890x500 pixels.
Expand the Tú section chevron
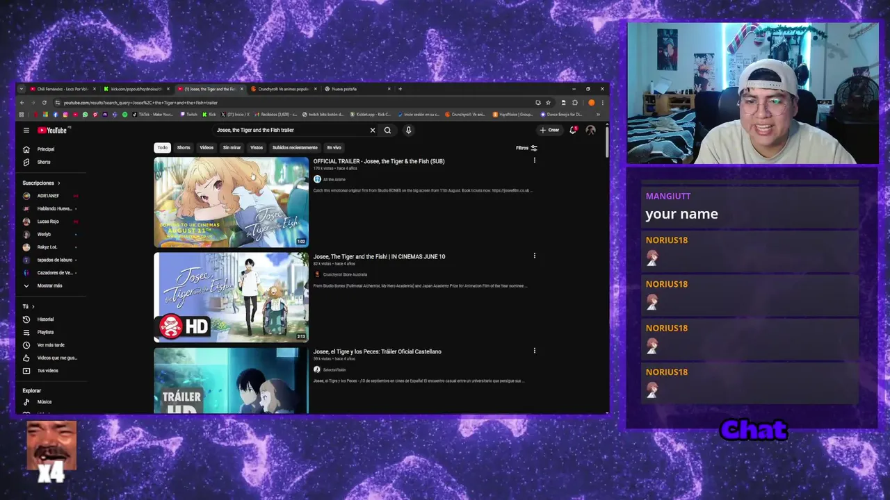pyautogui.click(x=33, y=306)
